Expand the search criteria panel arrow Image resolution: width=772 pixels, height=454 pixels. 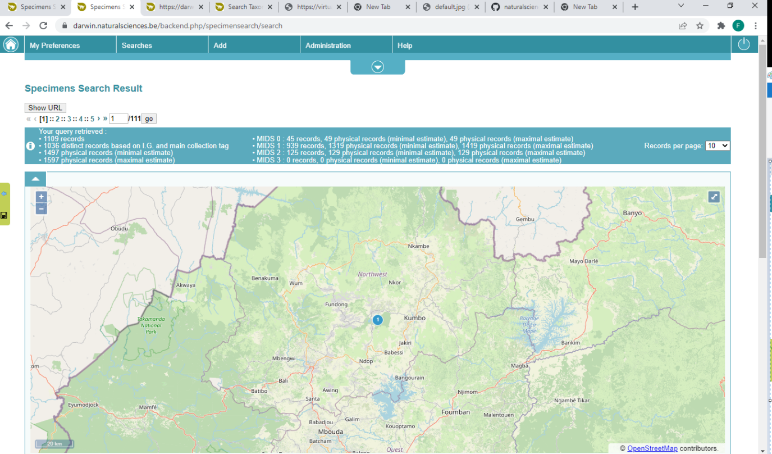point(378,67)
